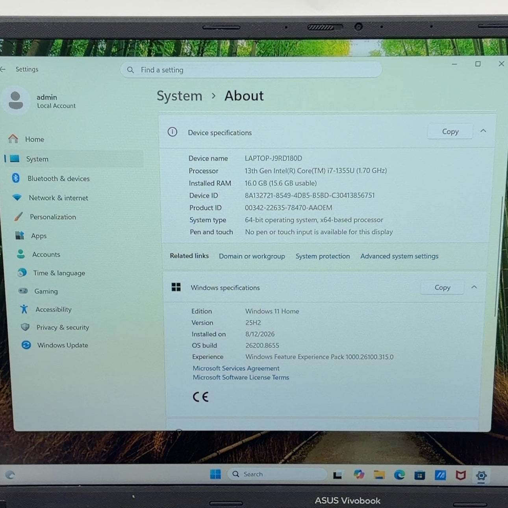Launch Microsoft Edge from the taskbar
The image size is (508, 508).
pyautogui.click(x=399, y=475)
